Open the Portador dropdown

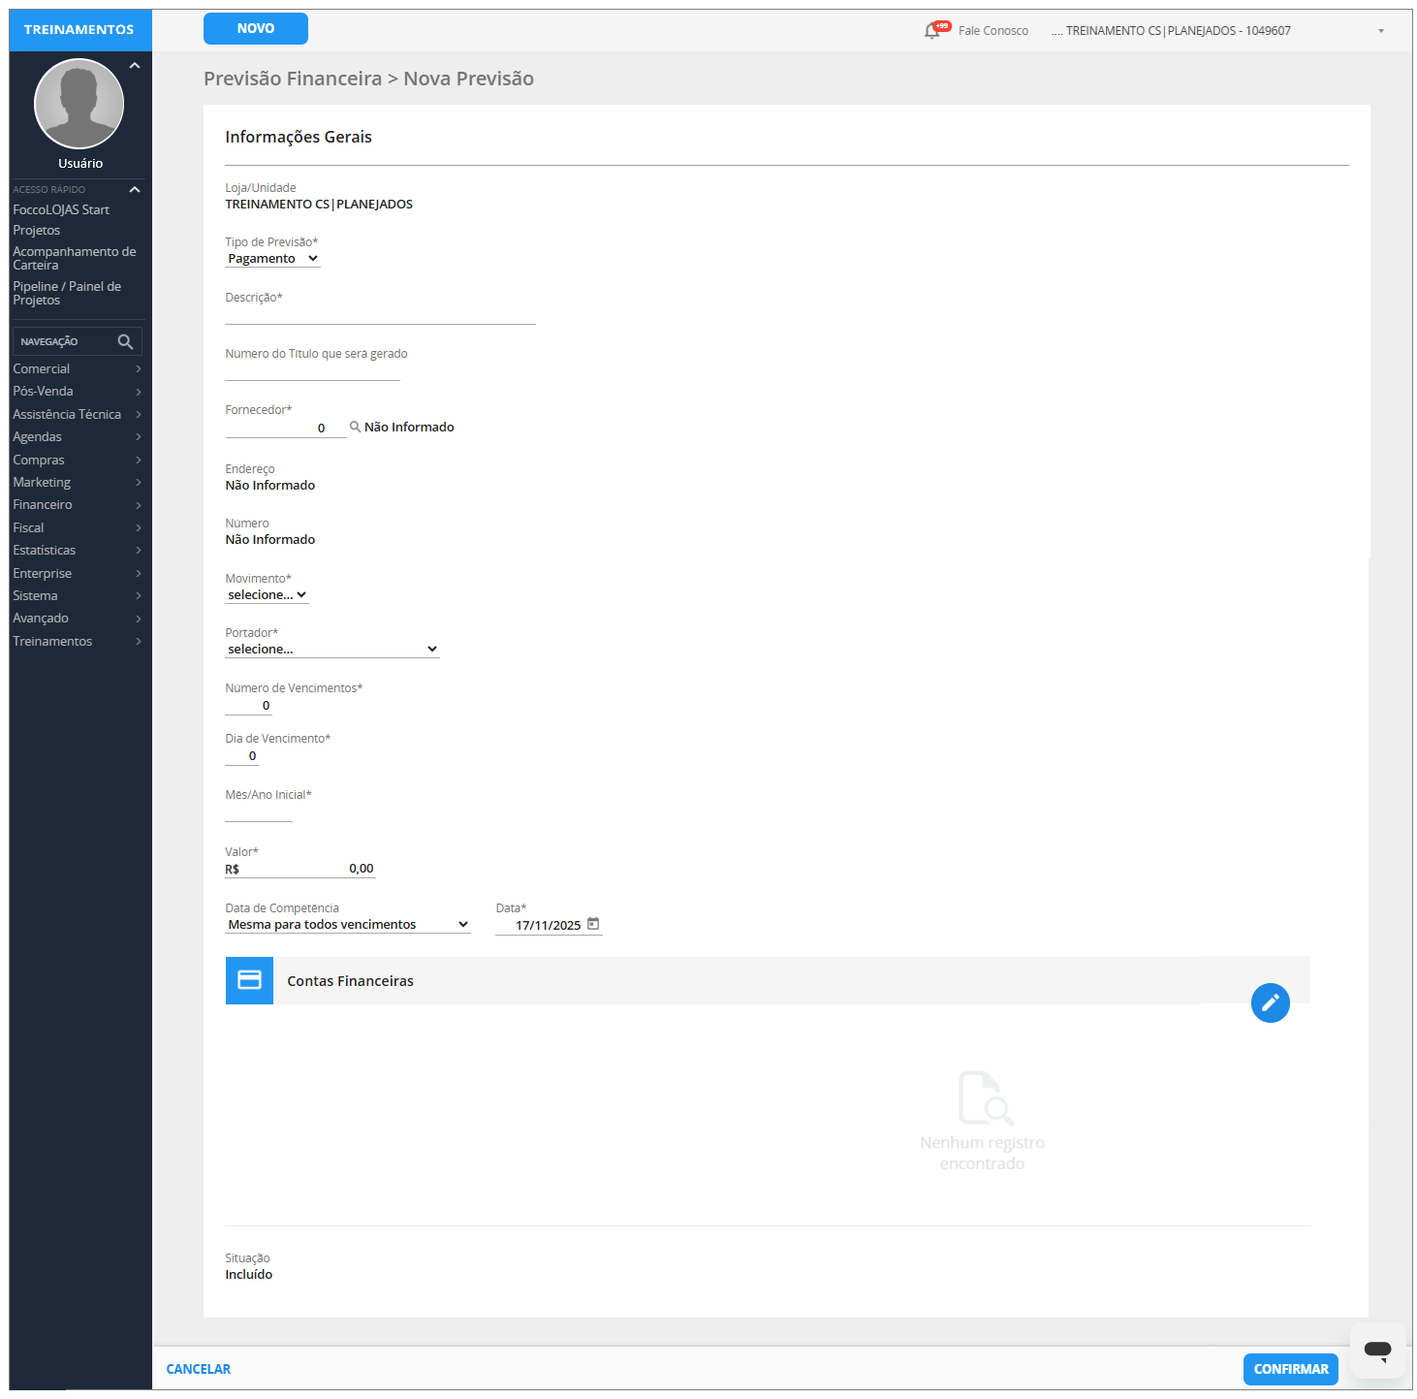(x=332, y=650)
